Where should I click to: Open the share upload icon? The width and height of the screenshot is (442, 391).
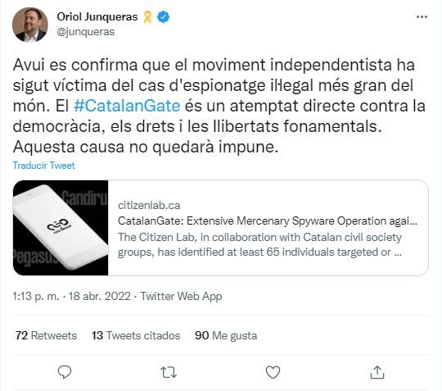pyautogui.click(x=377, y=372)
